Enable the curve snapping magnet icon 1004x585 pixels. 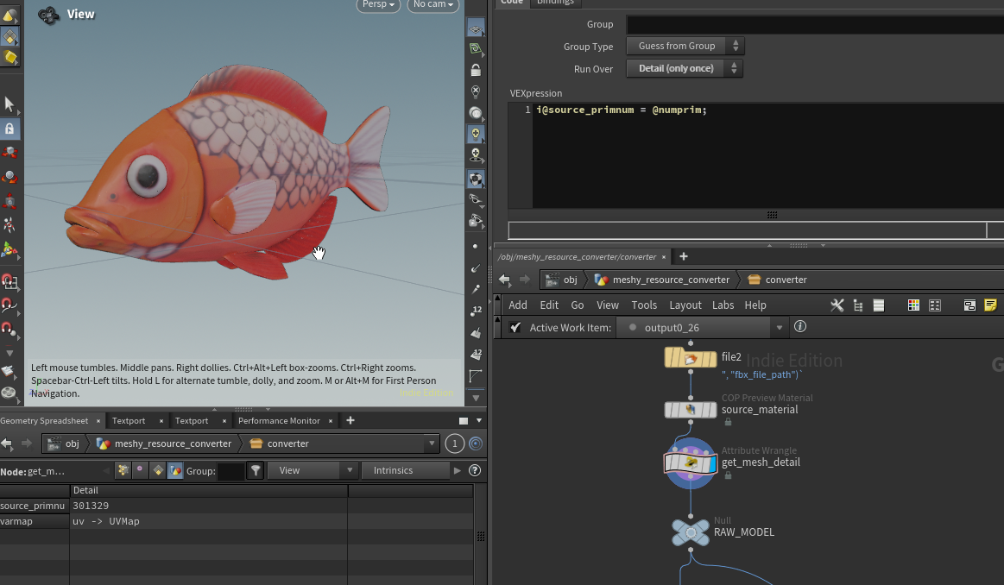click(x=9, y=305)
